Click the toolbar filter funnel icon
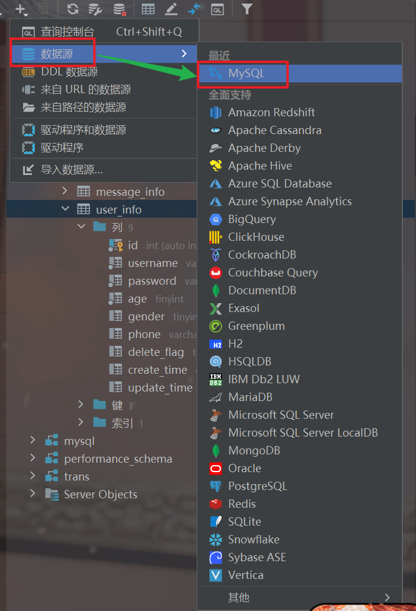Screen dimensions: 416x611 tap(247, 8)
